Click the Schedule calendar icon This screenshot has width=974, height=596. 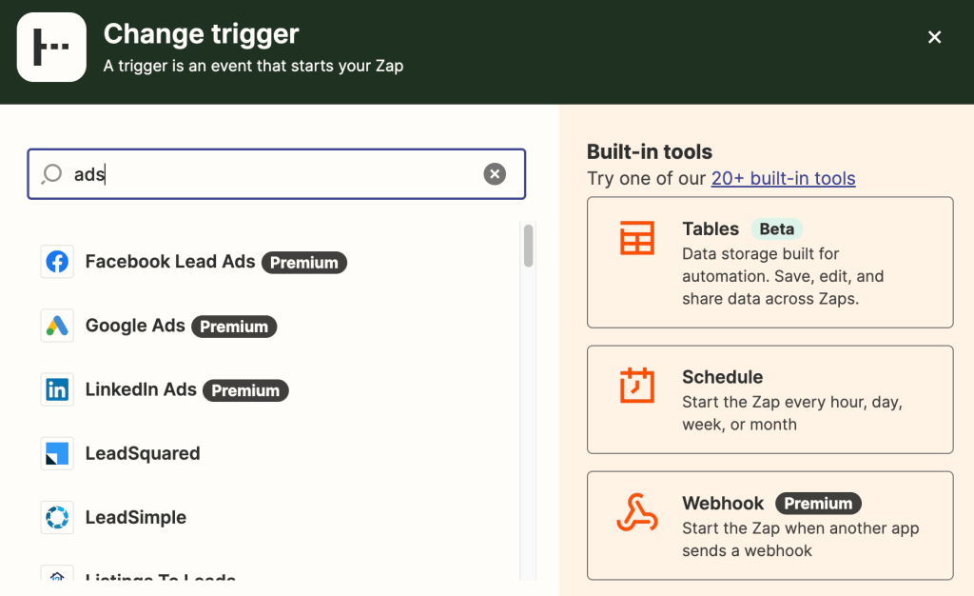(x=637, y=386)
